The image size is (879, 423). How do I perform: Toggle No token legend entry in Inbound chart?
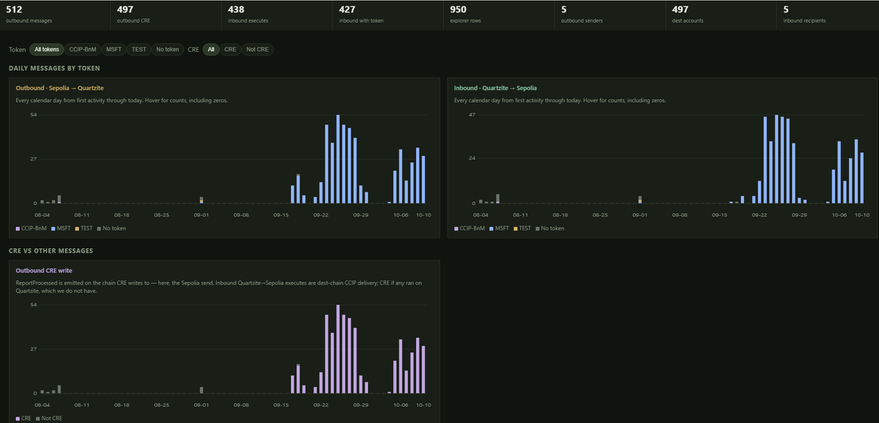pos(549,228)
